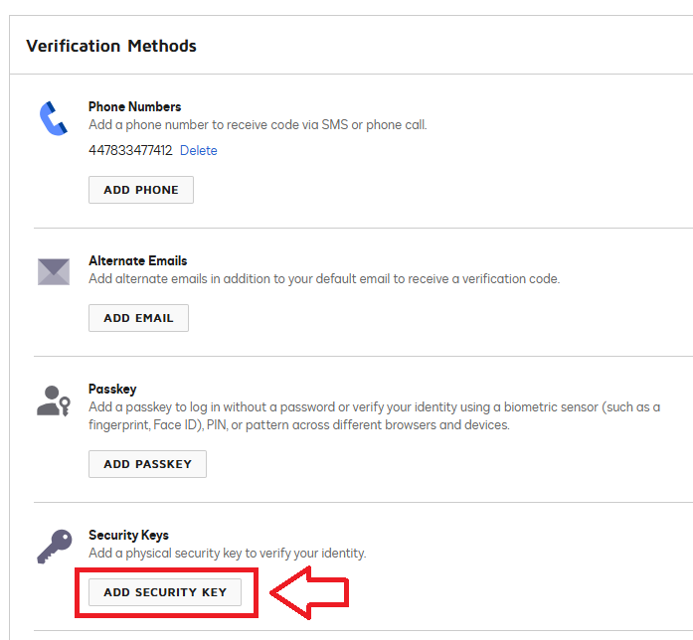The height and width of the screenshot is (640, 693).
Task: Click the SMS or phone call description text
Action: point(258,125)
